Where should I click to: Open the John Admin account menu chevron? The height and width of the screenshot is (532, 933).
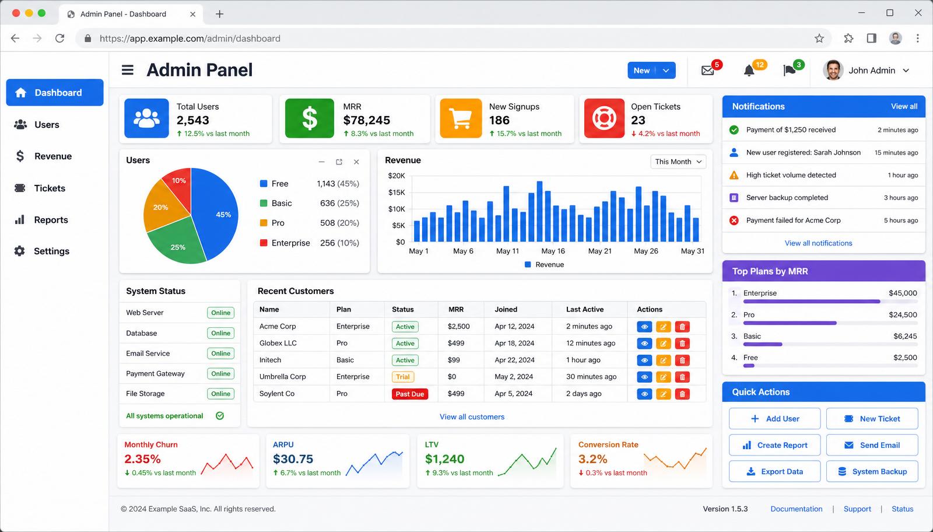906,71
